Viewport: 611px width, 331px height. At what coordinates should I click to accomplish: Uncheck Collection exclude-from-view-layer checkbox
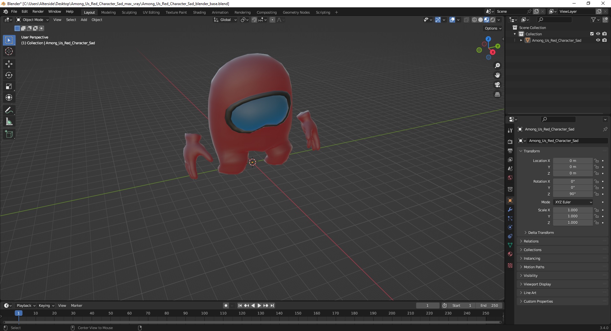point(592,34)
